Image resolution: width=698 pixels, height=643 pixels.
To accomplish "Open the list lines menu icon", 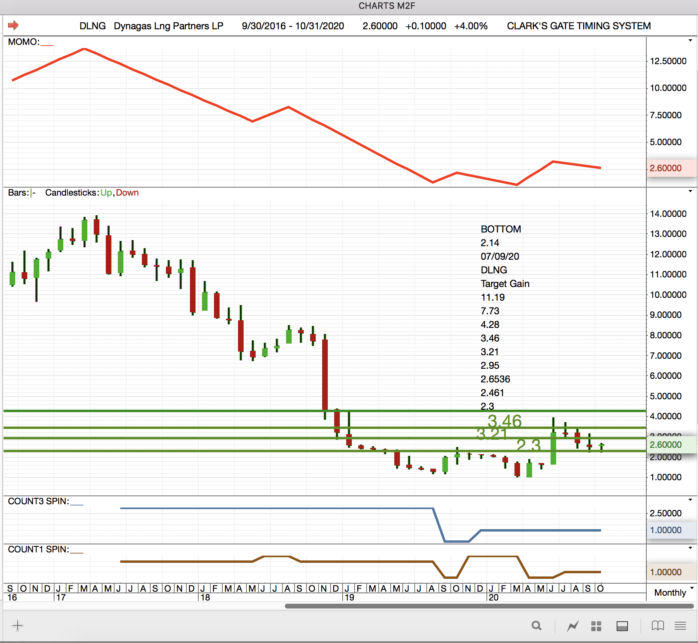I will pyautogui.click(x=680, y=626).
